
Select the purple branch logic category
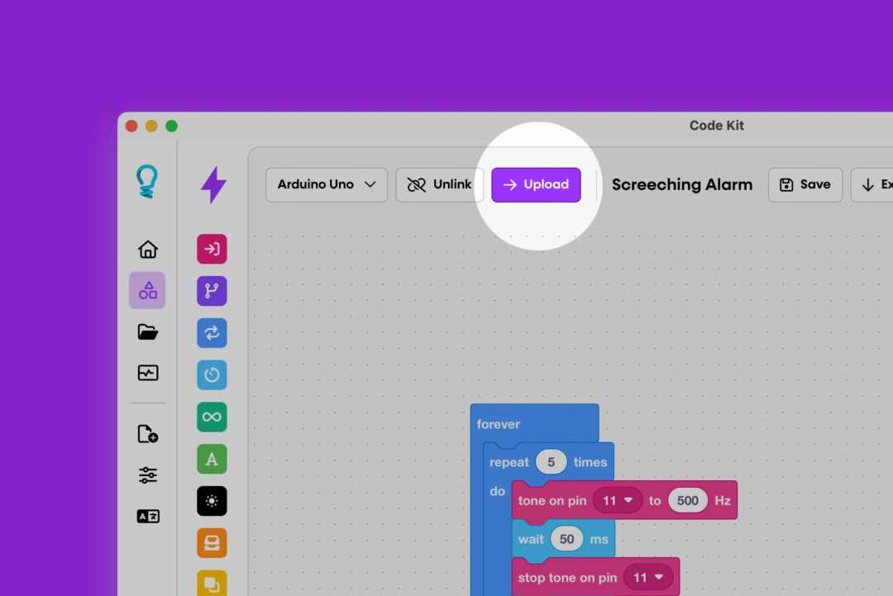click(212, 291)
